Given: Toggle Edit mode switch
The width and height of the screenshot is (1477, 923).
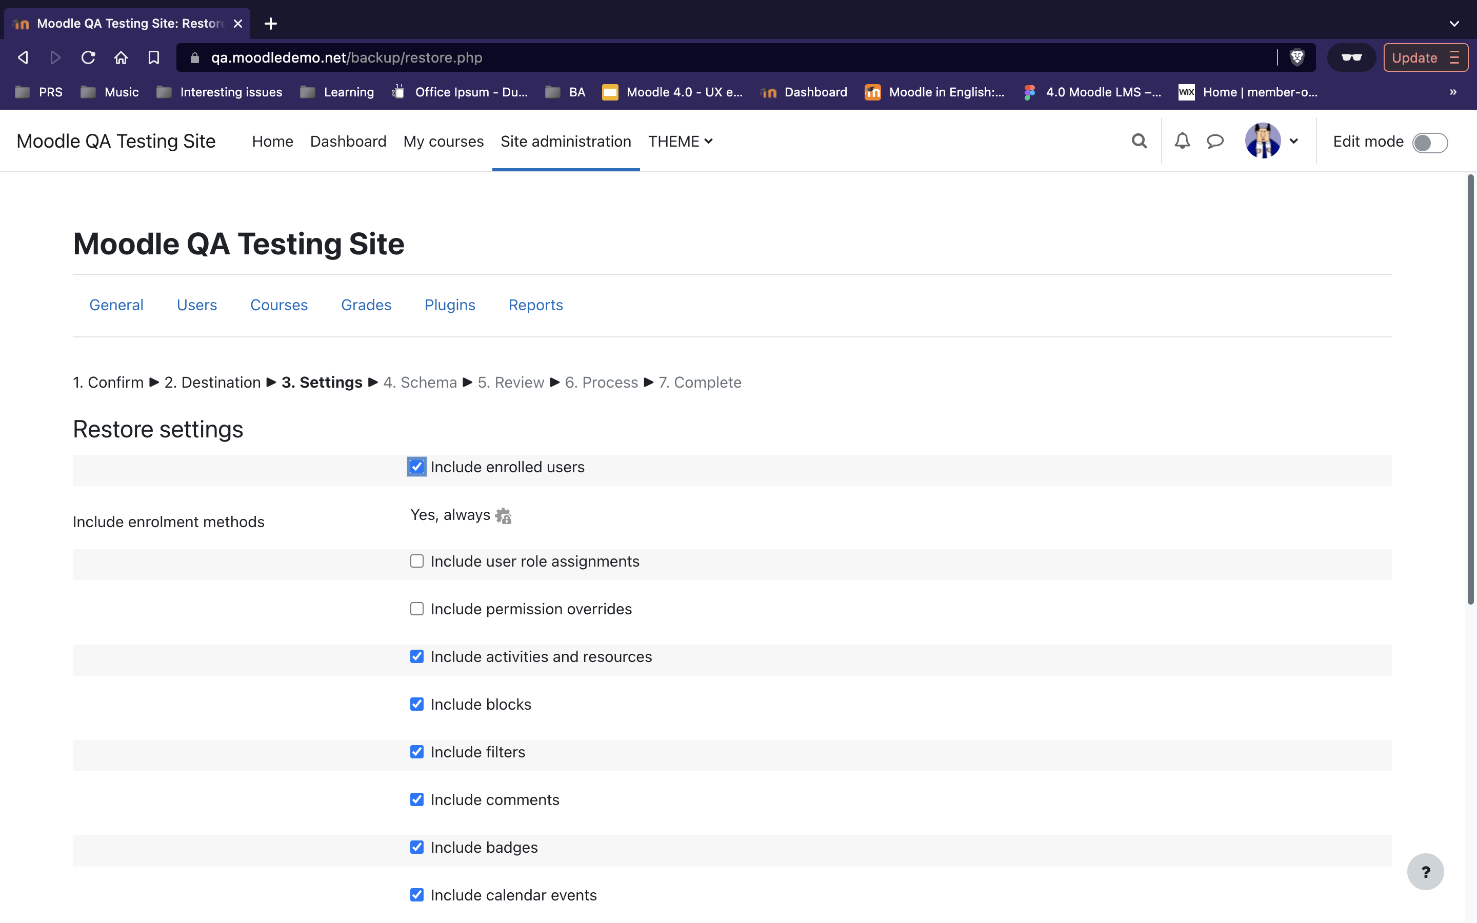Looking at the screenshot, I should (1429, 142).
